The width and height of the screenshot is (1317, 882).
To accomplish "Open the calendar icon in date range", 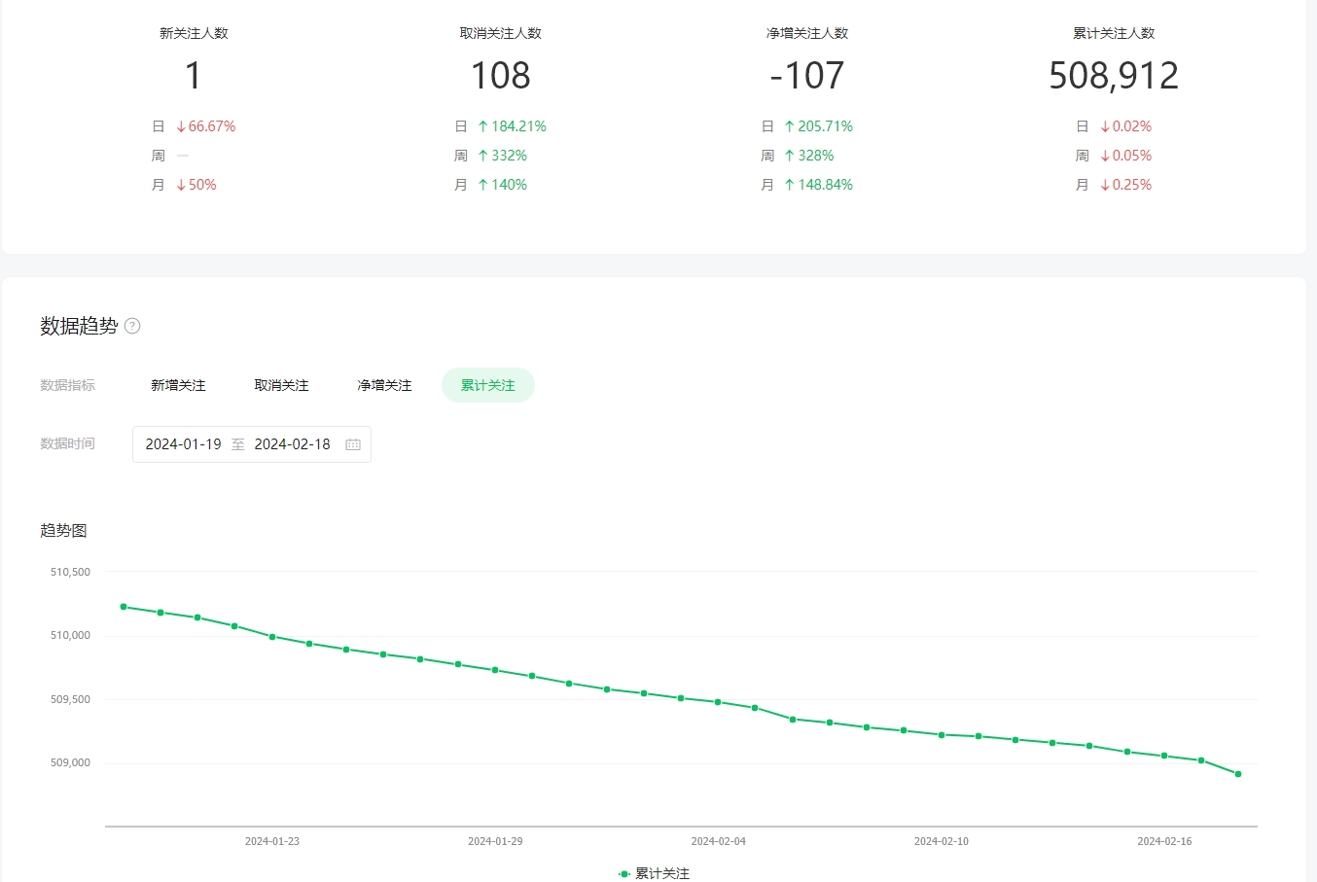I will [x=353, y=444].
